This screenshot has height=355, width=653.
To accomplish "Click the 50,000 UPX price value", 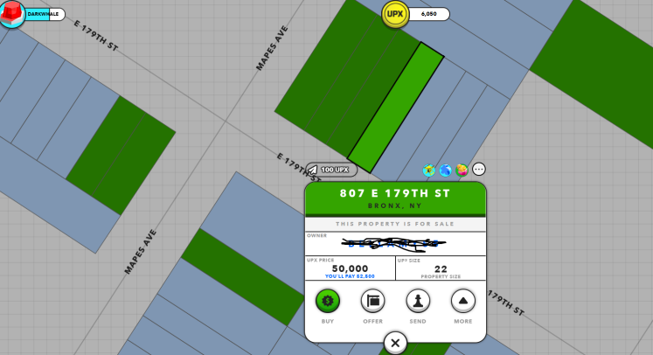I will [351, 268].
